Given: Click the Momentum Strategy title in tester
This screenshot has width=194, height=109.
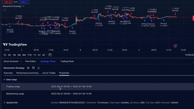Looking at the screenshot, I should (14, 68).
